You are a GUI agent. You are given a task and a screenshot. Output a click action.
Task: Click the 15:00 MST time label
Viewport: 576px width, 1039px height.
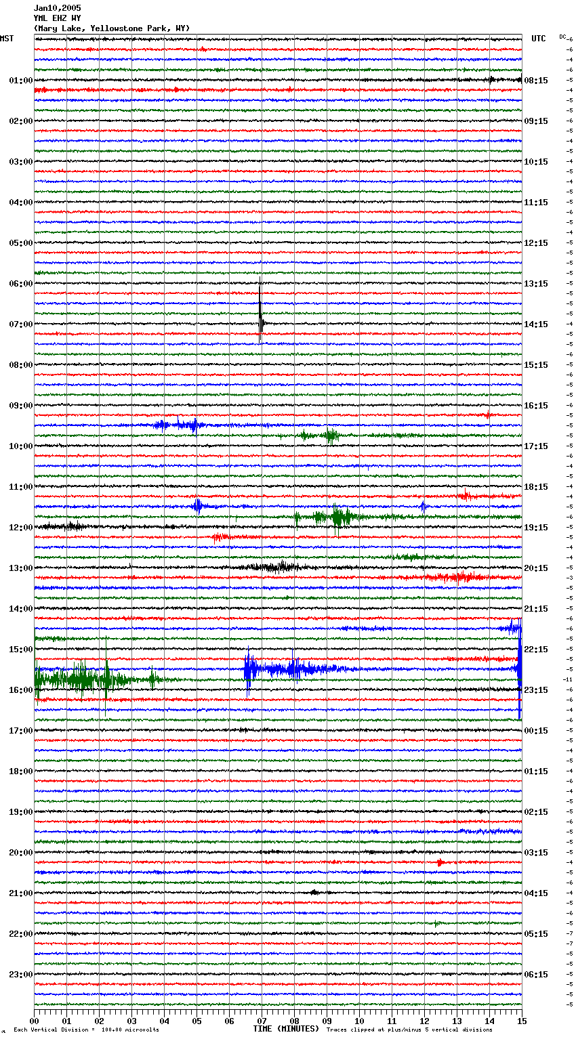click(x=21, y=650)
